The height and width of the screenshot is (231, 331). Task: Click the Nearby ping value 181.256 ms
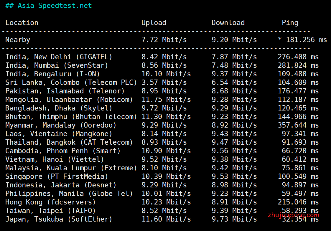click(x=302, y=40)
